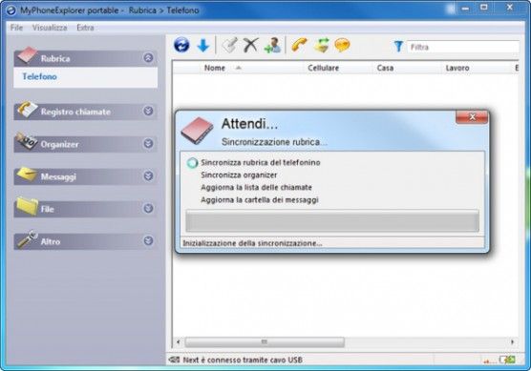Click the Registro chiamate phone icon
The image size is (531, 371).
(27, 109)
